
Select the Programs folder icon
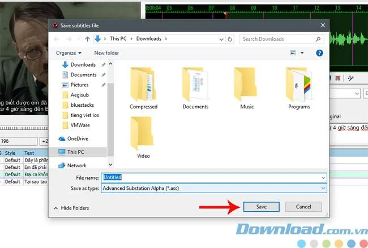tap(299, 85)
